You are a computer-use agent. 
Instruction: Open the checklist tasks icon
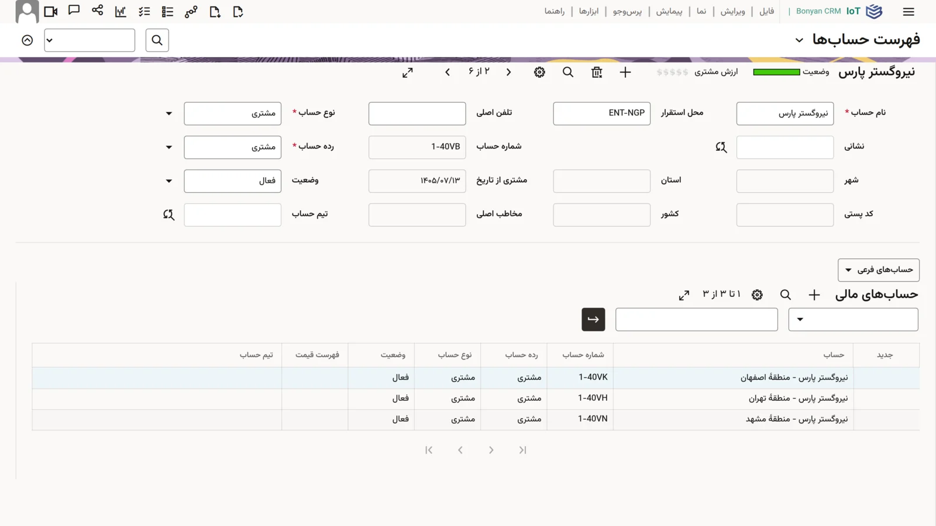[144, 12]
